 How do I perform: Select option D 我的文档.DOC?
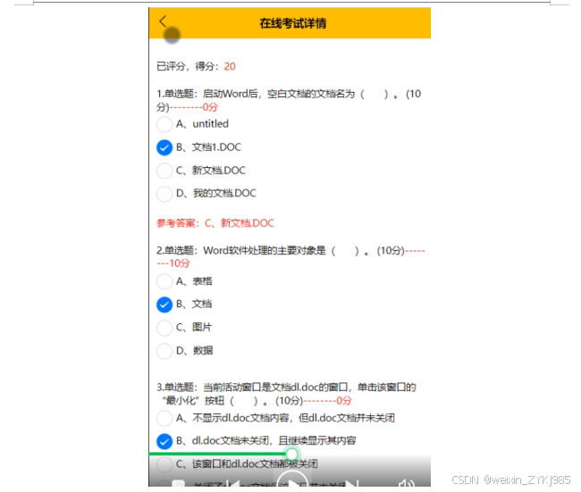[x=164, y=194]
